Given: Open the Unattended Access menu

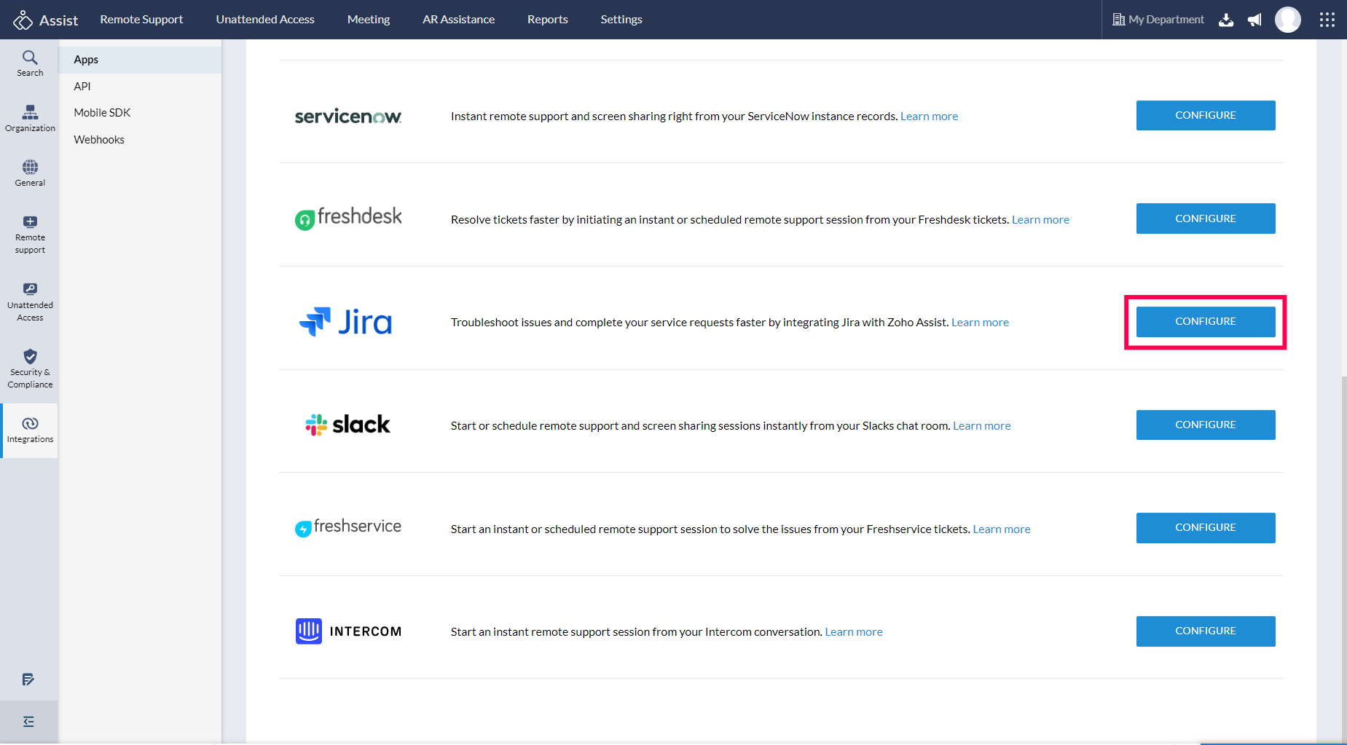Looking at the screenshot, I should point(265,20).
